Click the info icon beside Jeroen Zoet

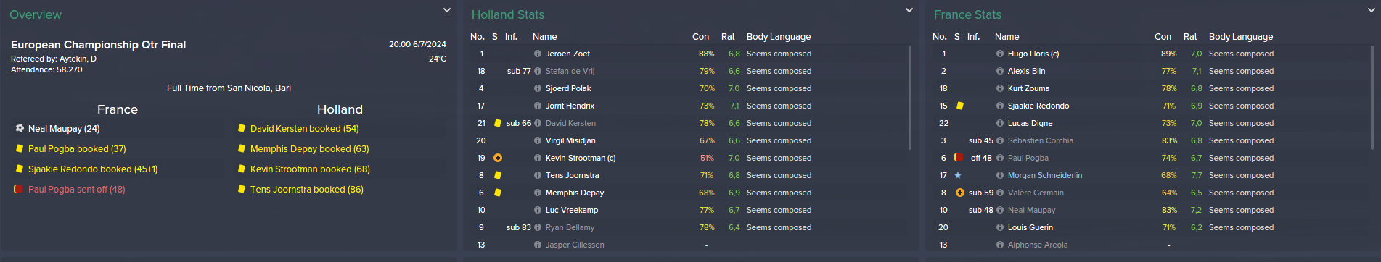click(x=538, y=54)
